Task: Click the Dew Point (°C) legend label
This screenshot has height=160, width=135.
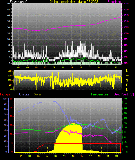Action: 124,94
